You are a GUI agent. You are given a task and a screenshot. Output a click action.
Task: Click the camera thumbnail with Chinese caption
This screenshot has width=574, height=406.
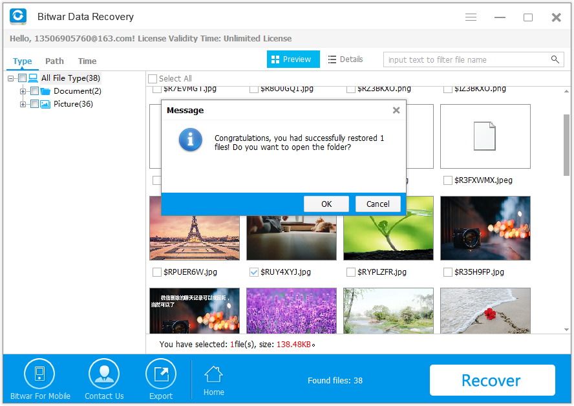pos(195,310)
